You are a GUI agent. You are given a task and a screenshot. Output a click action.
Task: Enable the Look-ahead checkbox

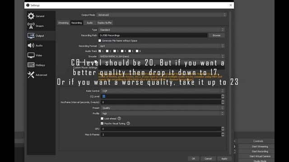coord(102,118)
